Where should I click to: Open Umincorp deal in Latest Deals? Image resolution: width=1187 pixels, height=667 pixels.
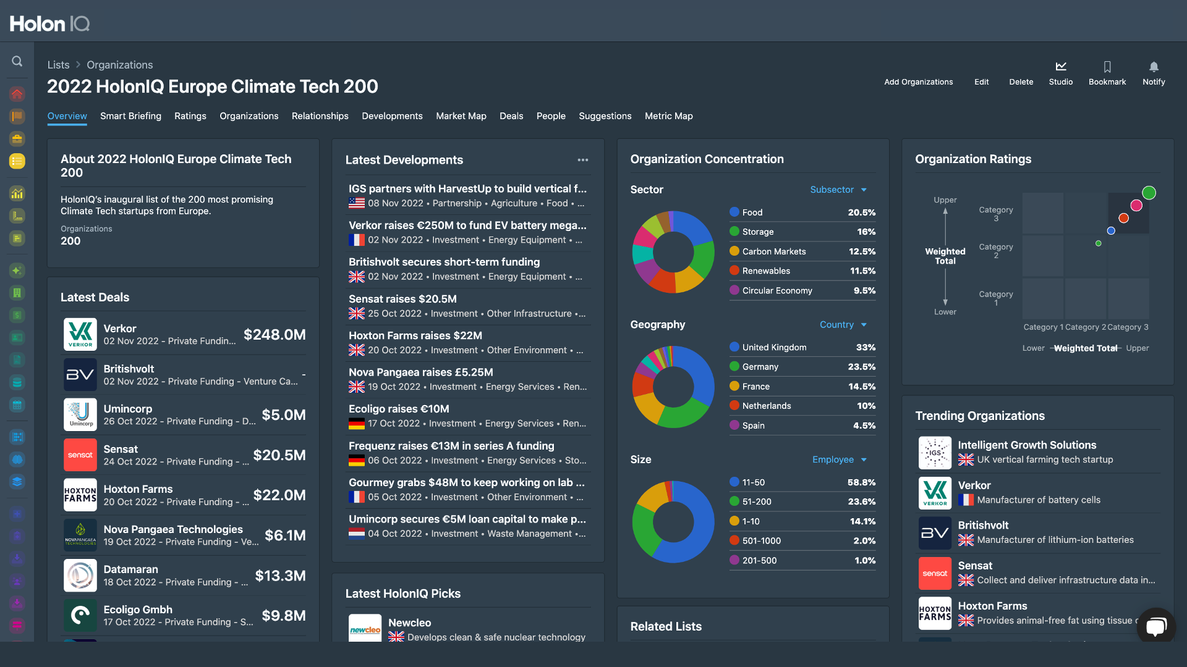(184, 414)
